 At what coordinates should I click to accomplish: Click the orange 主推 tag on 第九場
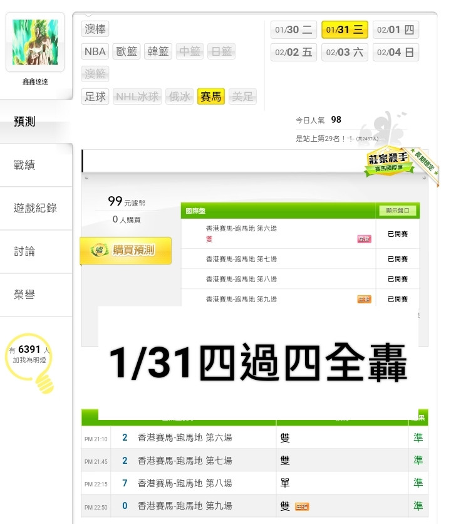(x=364, y=300)
